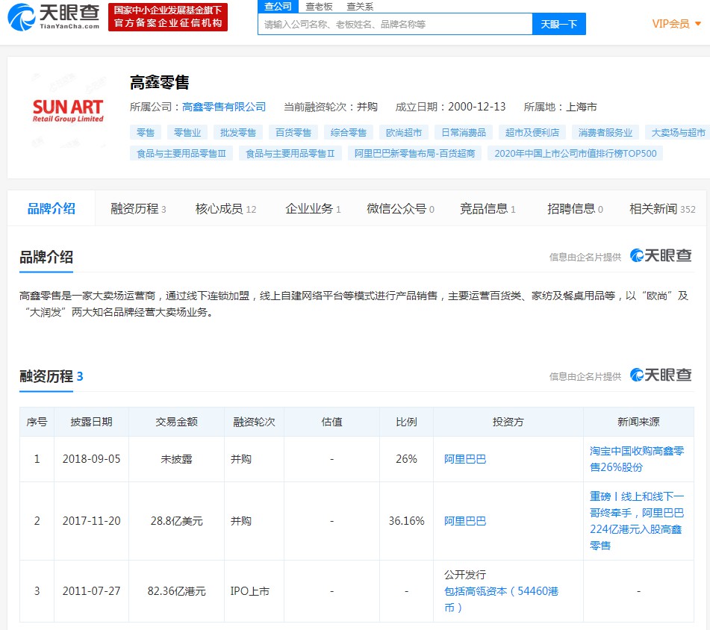Click the 36.16% ratio cell

[407, 521]
